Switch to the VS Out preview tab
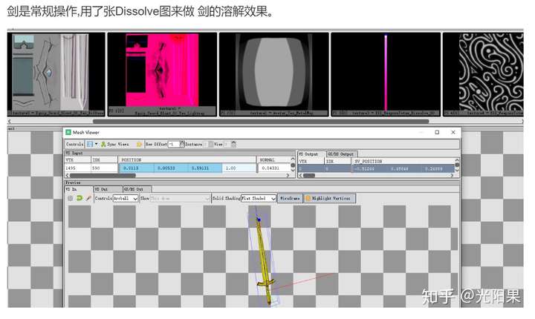 pos(108,189)
